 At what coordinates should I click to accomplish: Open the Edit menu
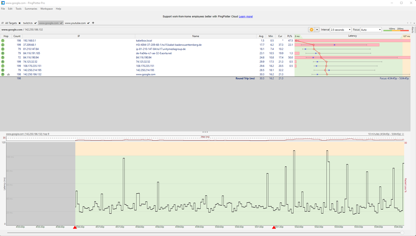10,9
